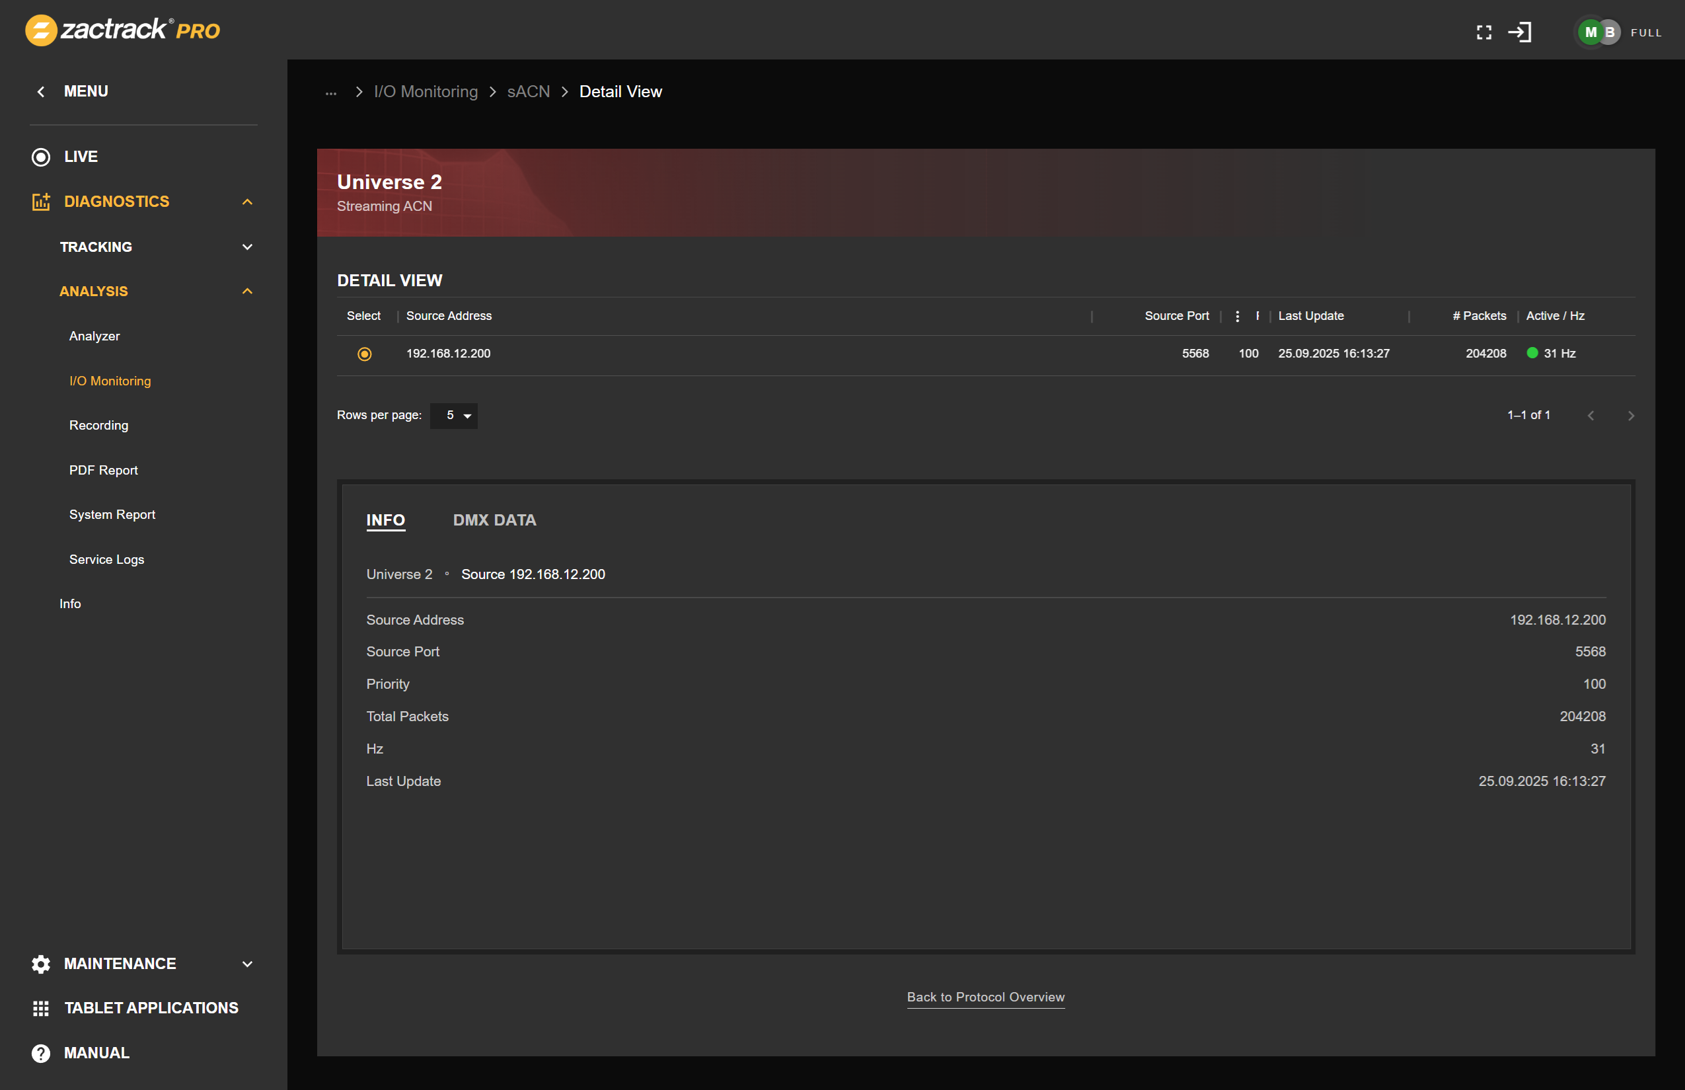Click Back to Protocol Overview

click(985, 997)
